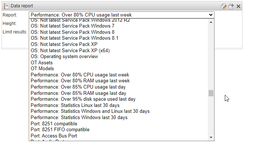Click the dropdown list scrollbar thumb
Image resolution: width=265 pixels, height=154 pixels.
click(211, 93)
